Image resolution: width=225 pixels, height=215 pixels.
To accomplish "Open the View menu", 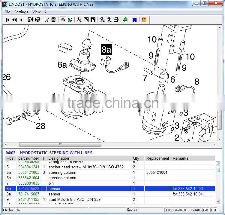I will pyautogui.click(x=36, y=12).
